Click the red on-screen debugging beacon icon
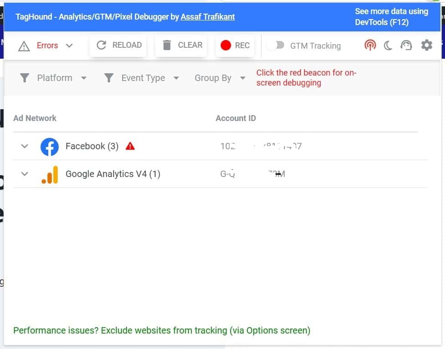 pyautogui.click(x=370, y=45)
